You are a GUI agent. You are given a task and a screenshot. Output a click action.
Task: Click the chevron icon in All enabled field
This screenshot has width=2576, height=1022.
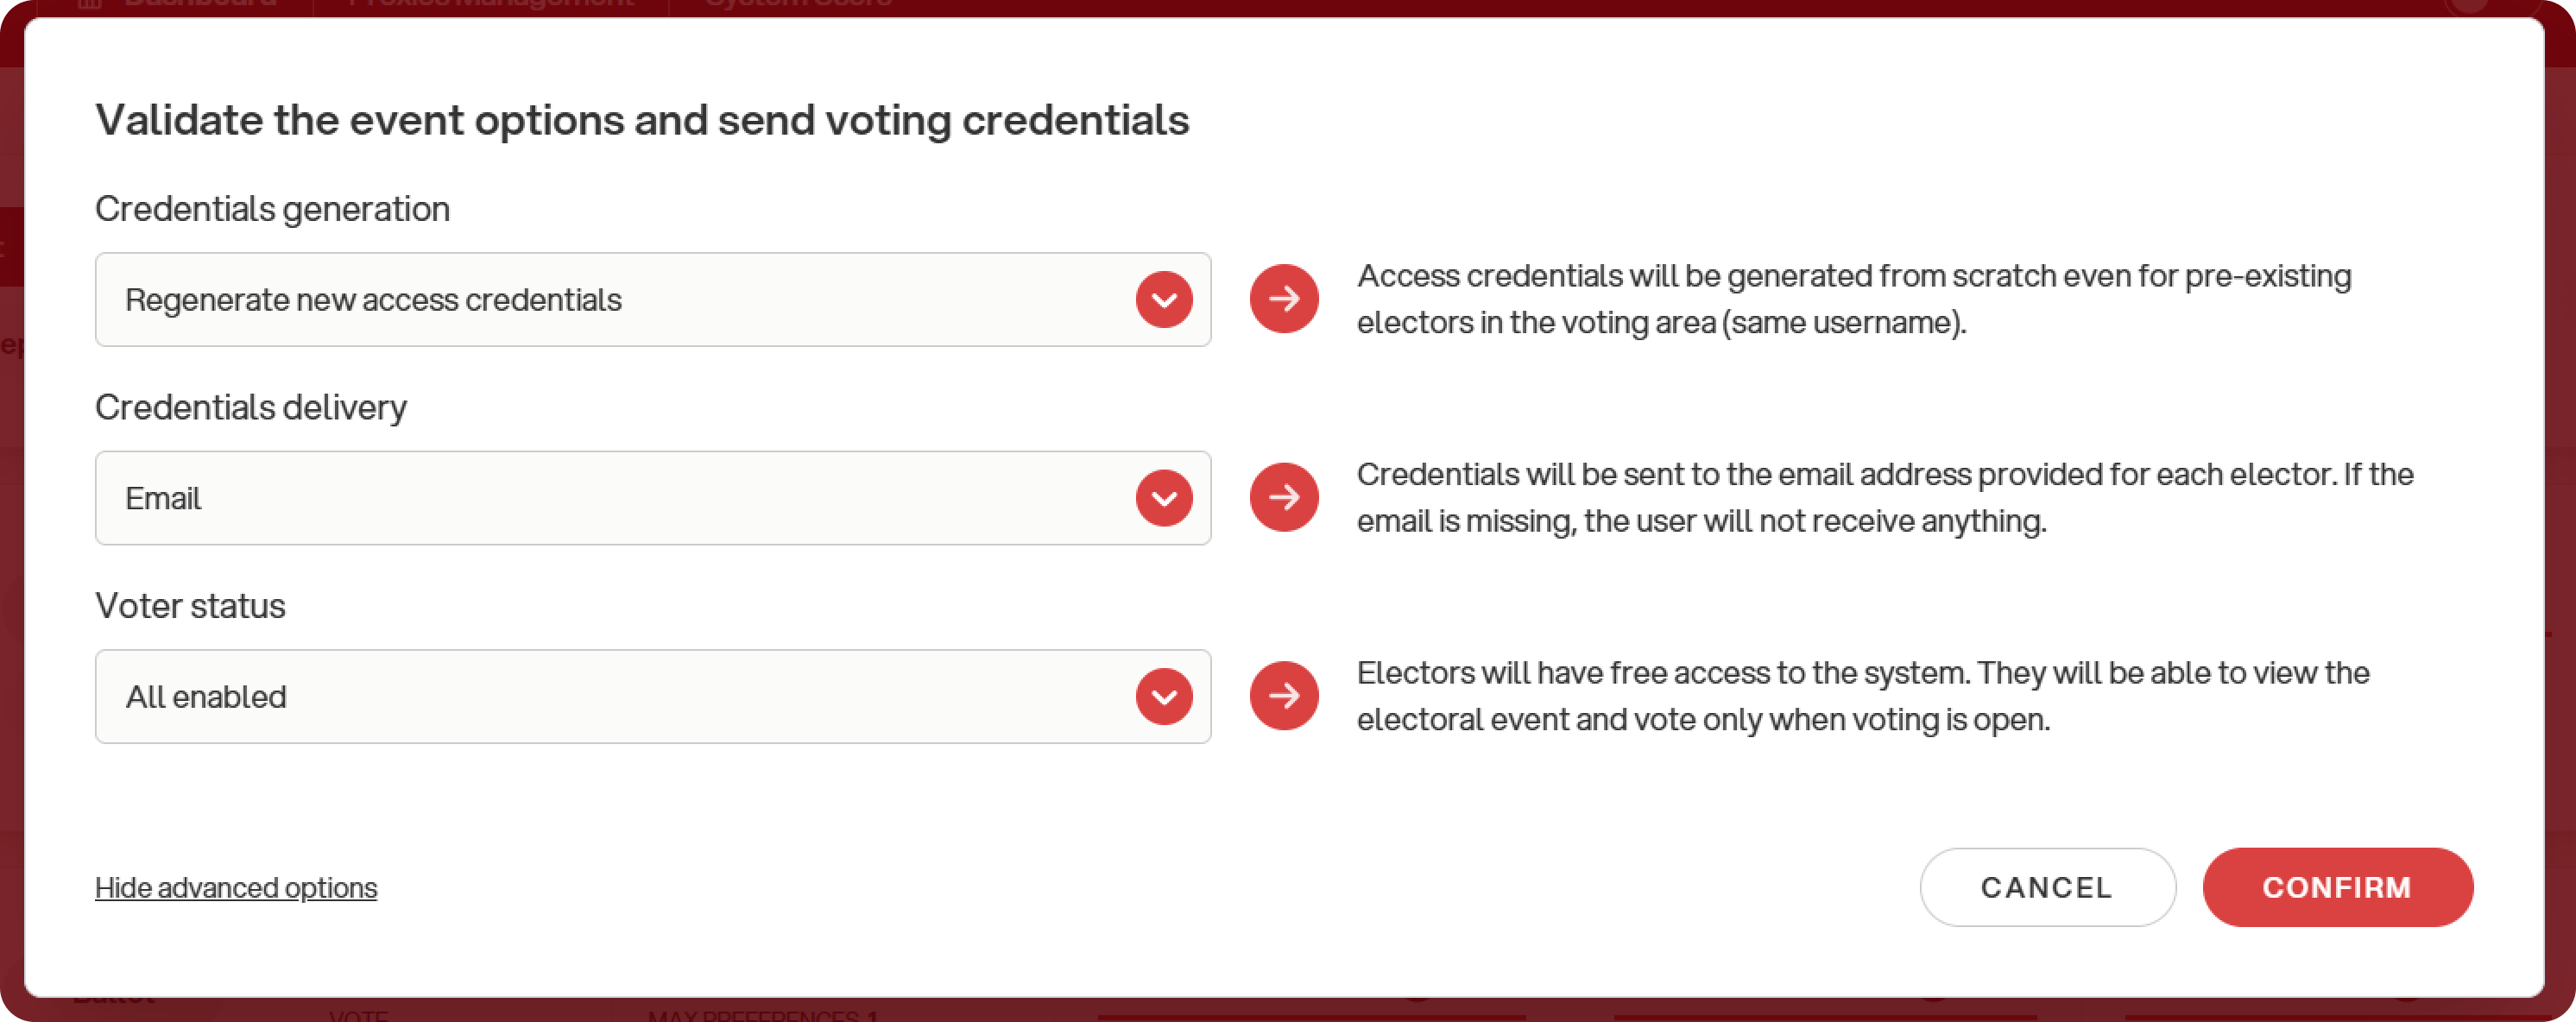coord(1164,696)
